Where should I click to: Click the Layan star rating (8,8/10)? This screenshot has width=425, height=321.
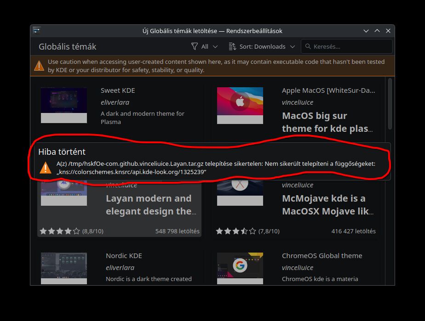(72, 231)
